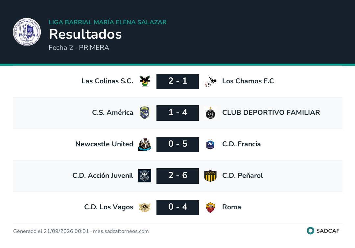Click the C.D. Peñarol striped shield
The height and width of the screenshot is (248, 355).
[210, 176]
